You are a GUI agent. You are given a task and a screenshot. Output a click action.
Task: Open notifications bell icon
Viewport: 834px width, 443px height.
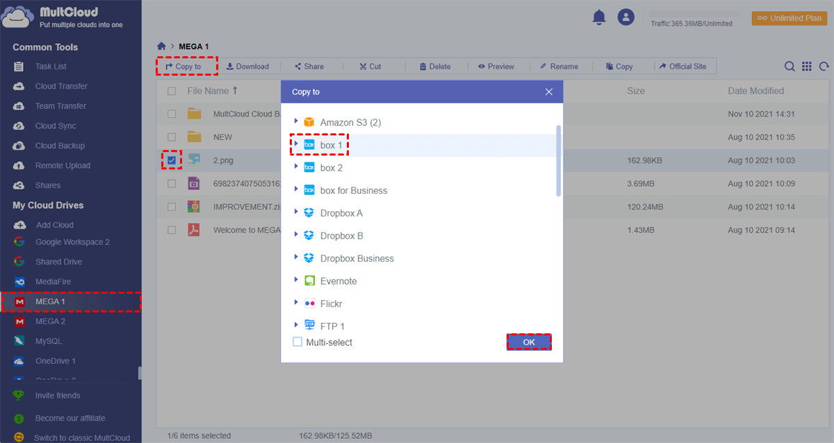pos(599,17)
